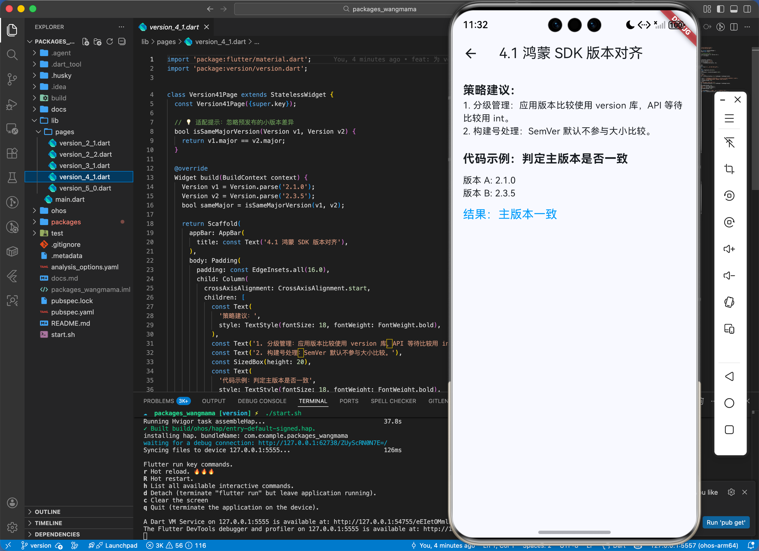Screen dimensions: 759x551
Task: Open the Extensions view
Action: pyautogui.click(x=12, y=153)
